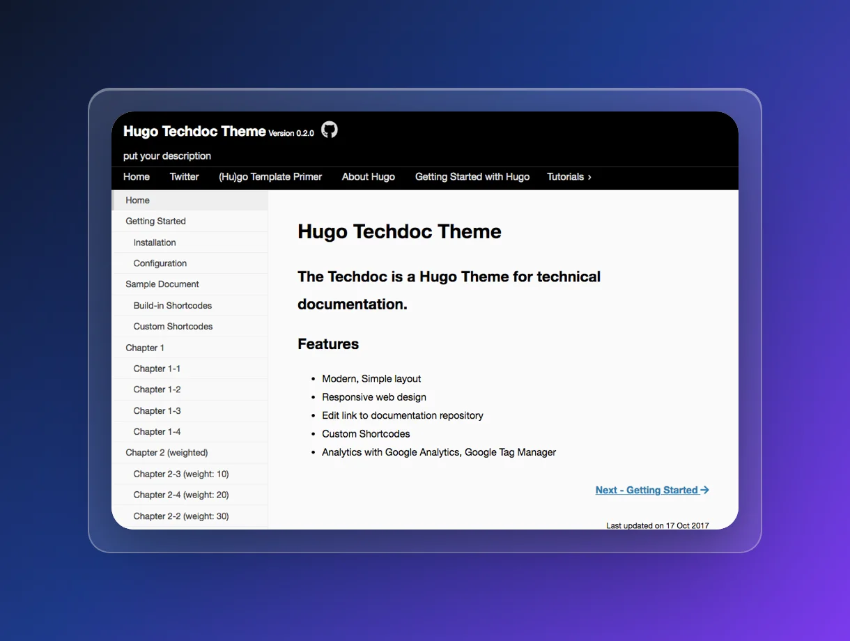Click 'Custom Shortcodes' feature bullet in content
This screenshot has height=641, width=850.
click(x=366, y=433)
